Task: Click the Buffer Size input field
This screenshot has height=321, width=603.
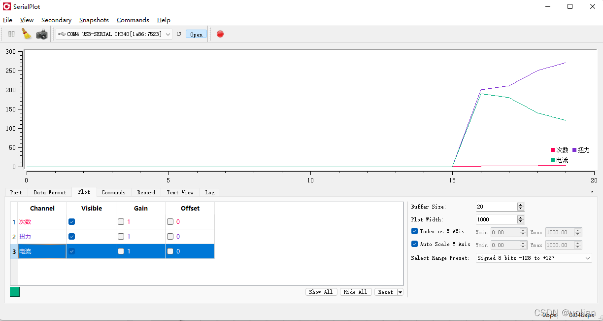Action: pos(497,207)
